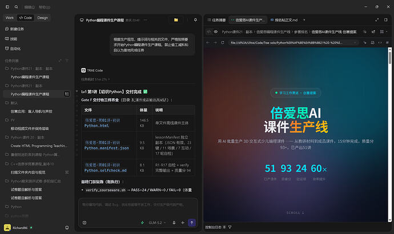Image resolution: width=394 pixels, height=234 pixels.
Task: Toggle the eye preview mode icon
Action: [x=216, y=31]
